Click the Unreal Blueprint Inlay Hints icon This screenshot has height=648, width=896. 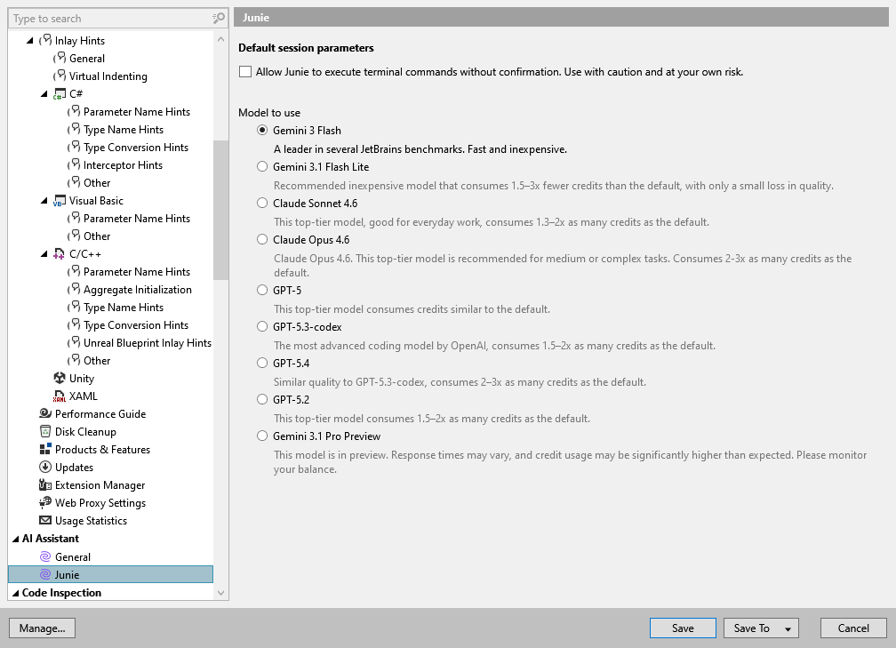[x=74, y=342]
